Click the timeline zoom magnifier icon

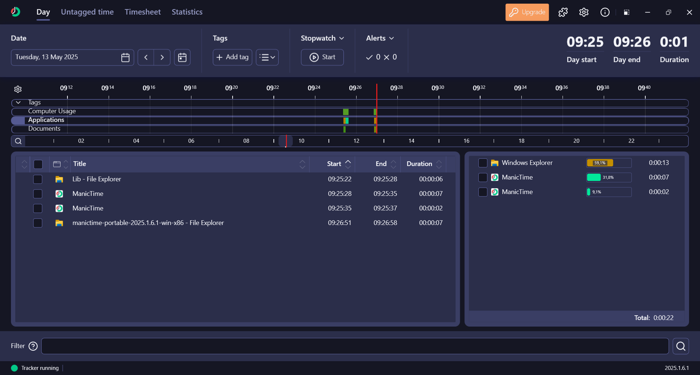point(18,141)
